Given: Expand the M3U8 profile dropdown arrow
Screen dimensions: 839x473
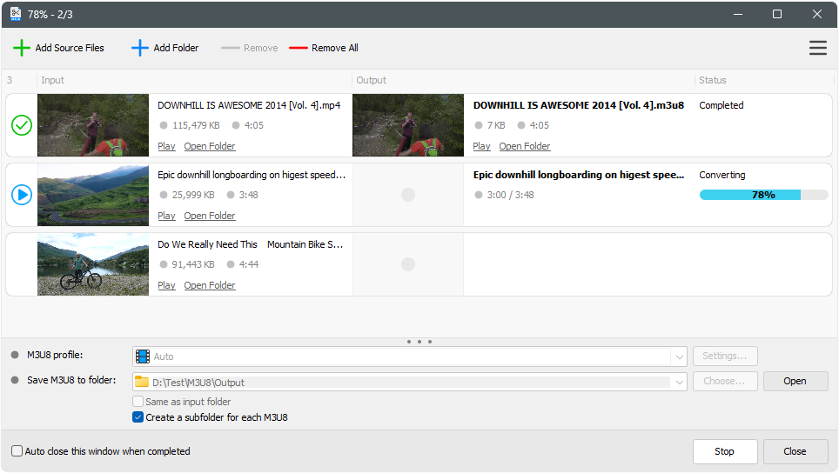Looking at the screenshot, I should [678, 356].
